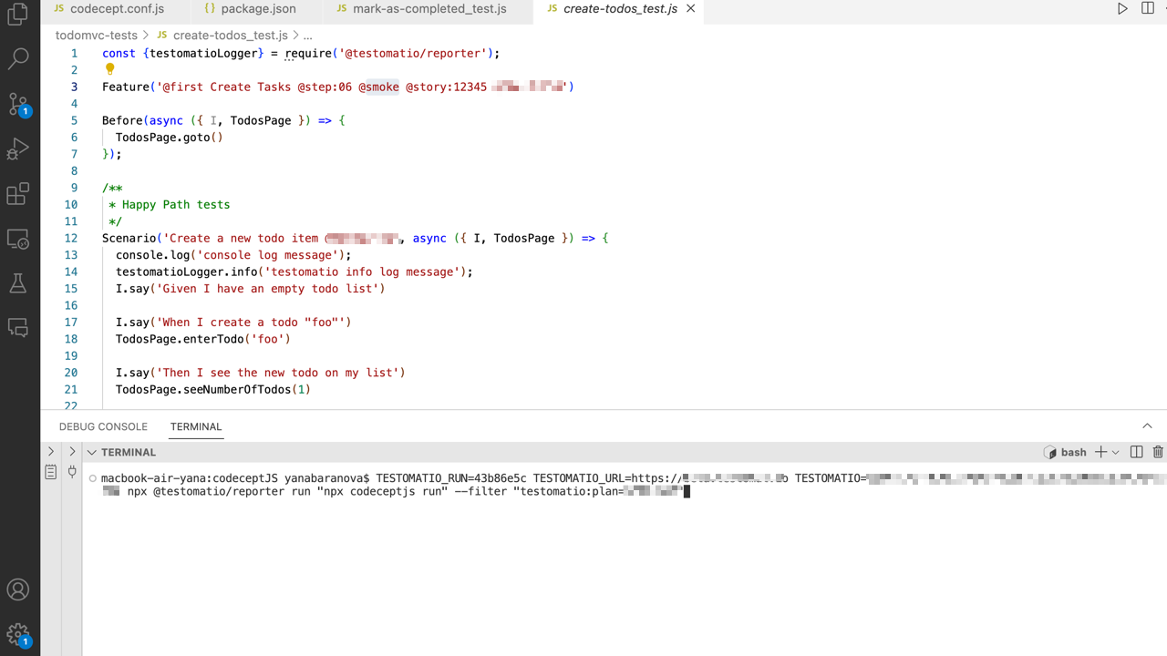
Task: Collapse the TERMINAL section header
Action: coord(92,452)
